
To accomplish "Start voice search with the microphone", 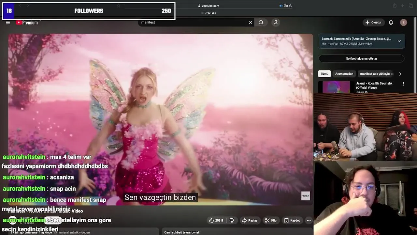I will coord(276,23).
